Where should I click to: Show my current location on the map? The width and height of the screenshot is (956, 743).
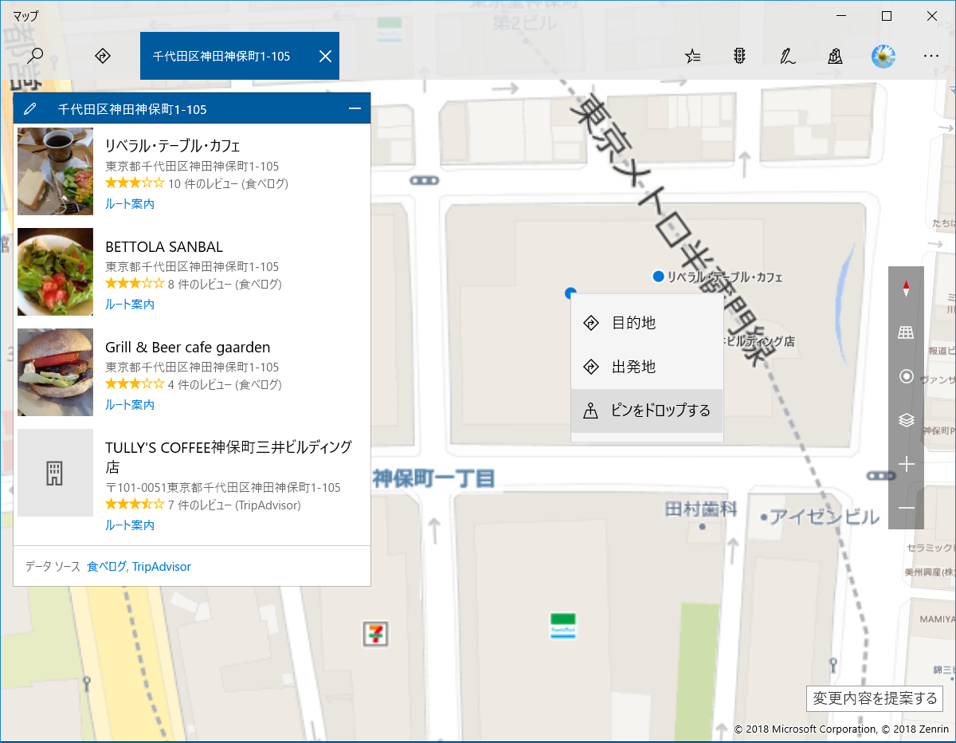tap(906, 375)
